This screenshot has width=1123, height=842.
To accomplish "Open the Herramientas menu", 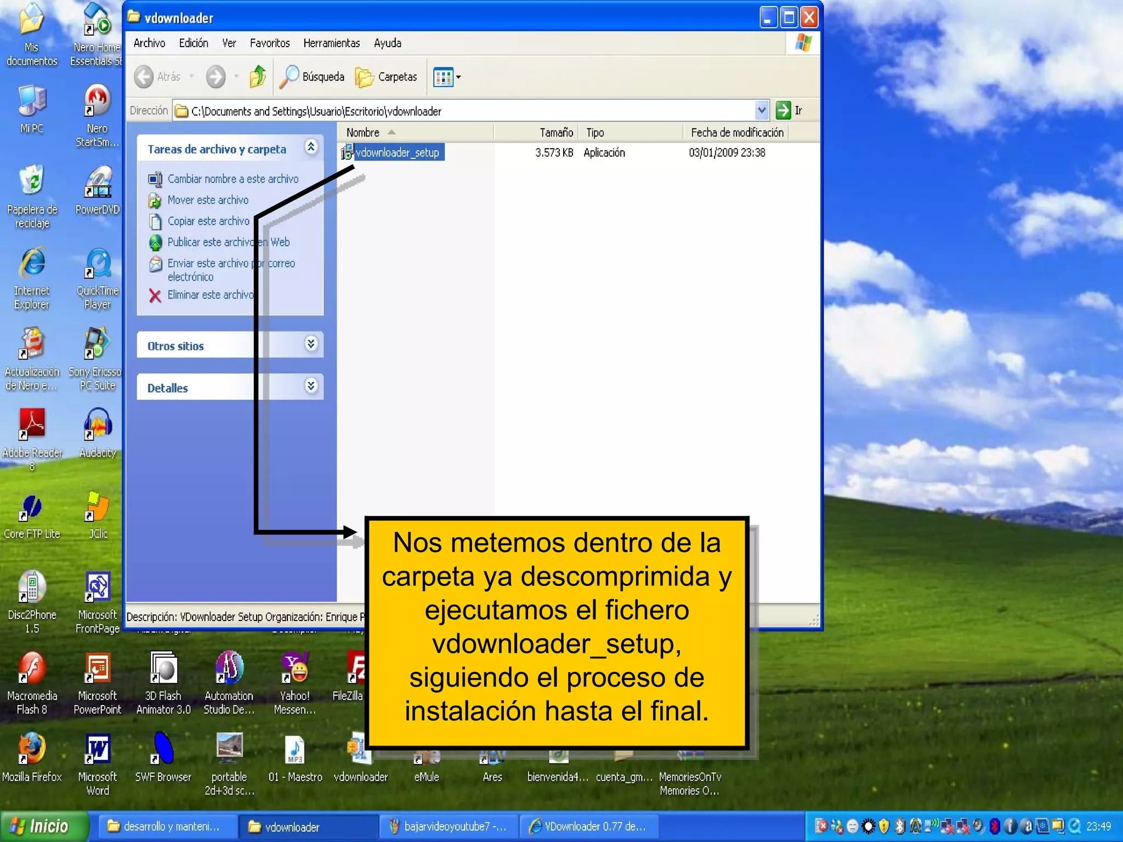I will click(332, 43).
